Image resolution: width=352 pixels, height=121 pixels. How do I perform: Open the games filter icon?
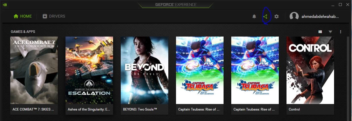click(x=330, y=32)
